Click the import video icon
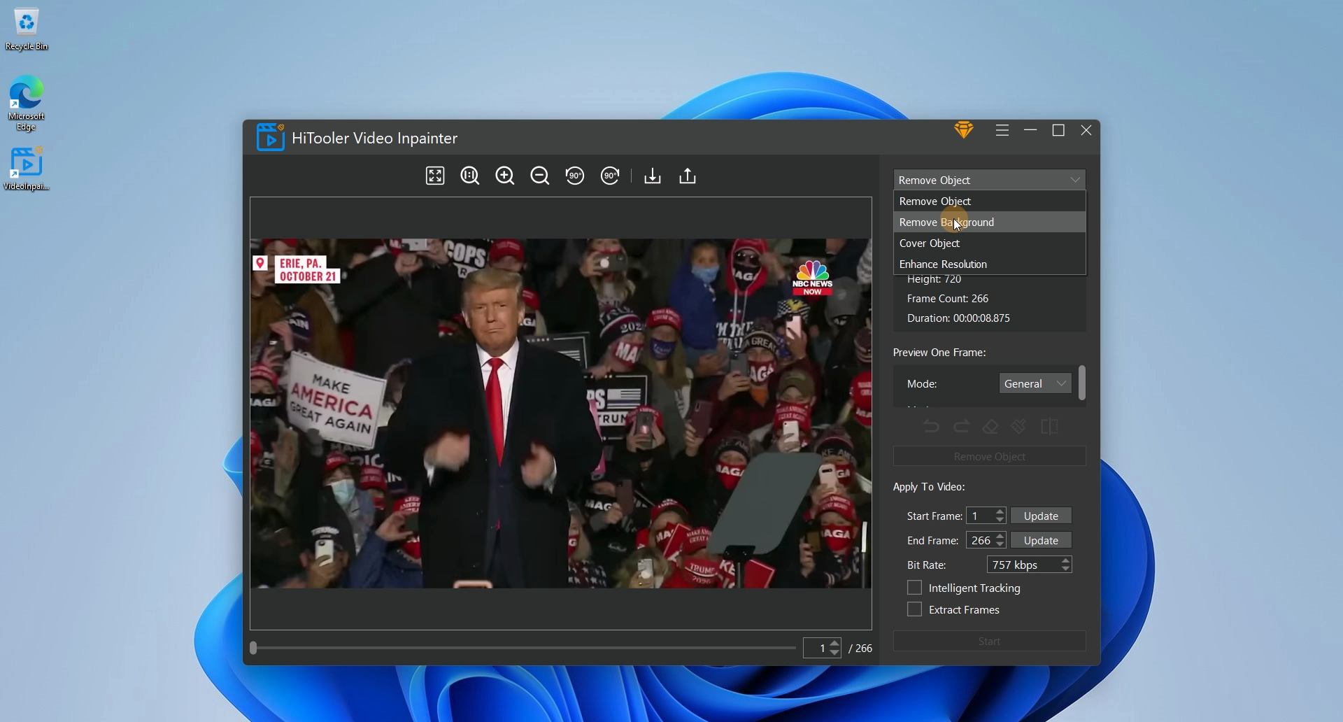 click(x=651, y=176)
